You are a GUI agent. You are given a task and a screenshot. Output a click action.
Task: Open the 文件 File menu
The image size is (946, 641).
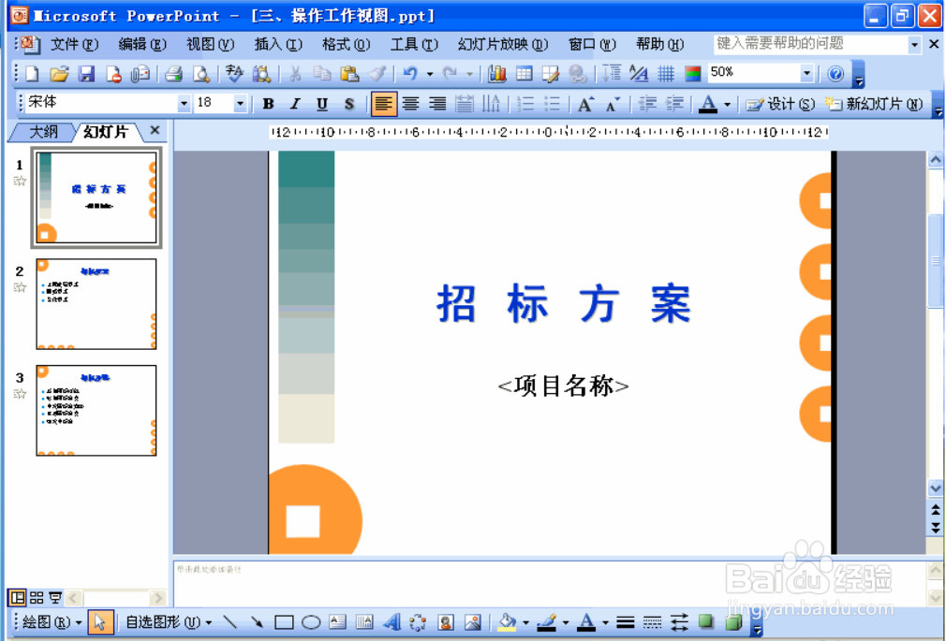coord(74,45)
